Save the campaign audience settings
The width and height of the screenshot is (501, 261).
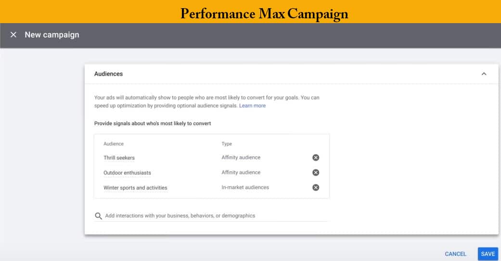tap(488, 254)
